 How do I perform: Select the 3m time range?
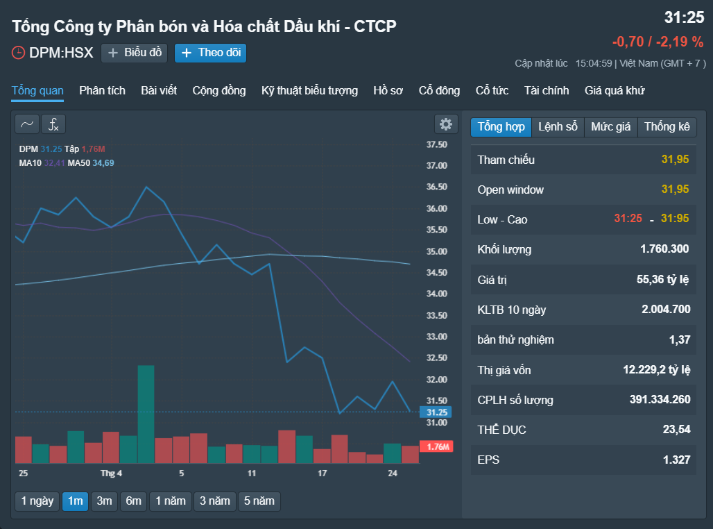[104, 501]
